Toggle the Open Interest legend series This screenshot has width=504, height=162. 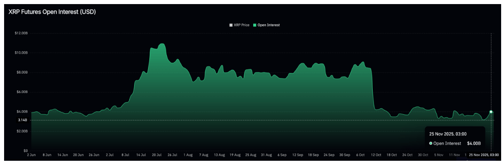[266, 25]
